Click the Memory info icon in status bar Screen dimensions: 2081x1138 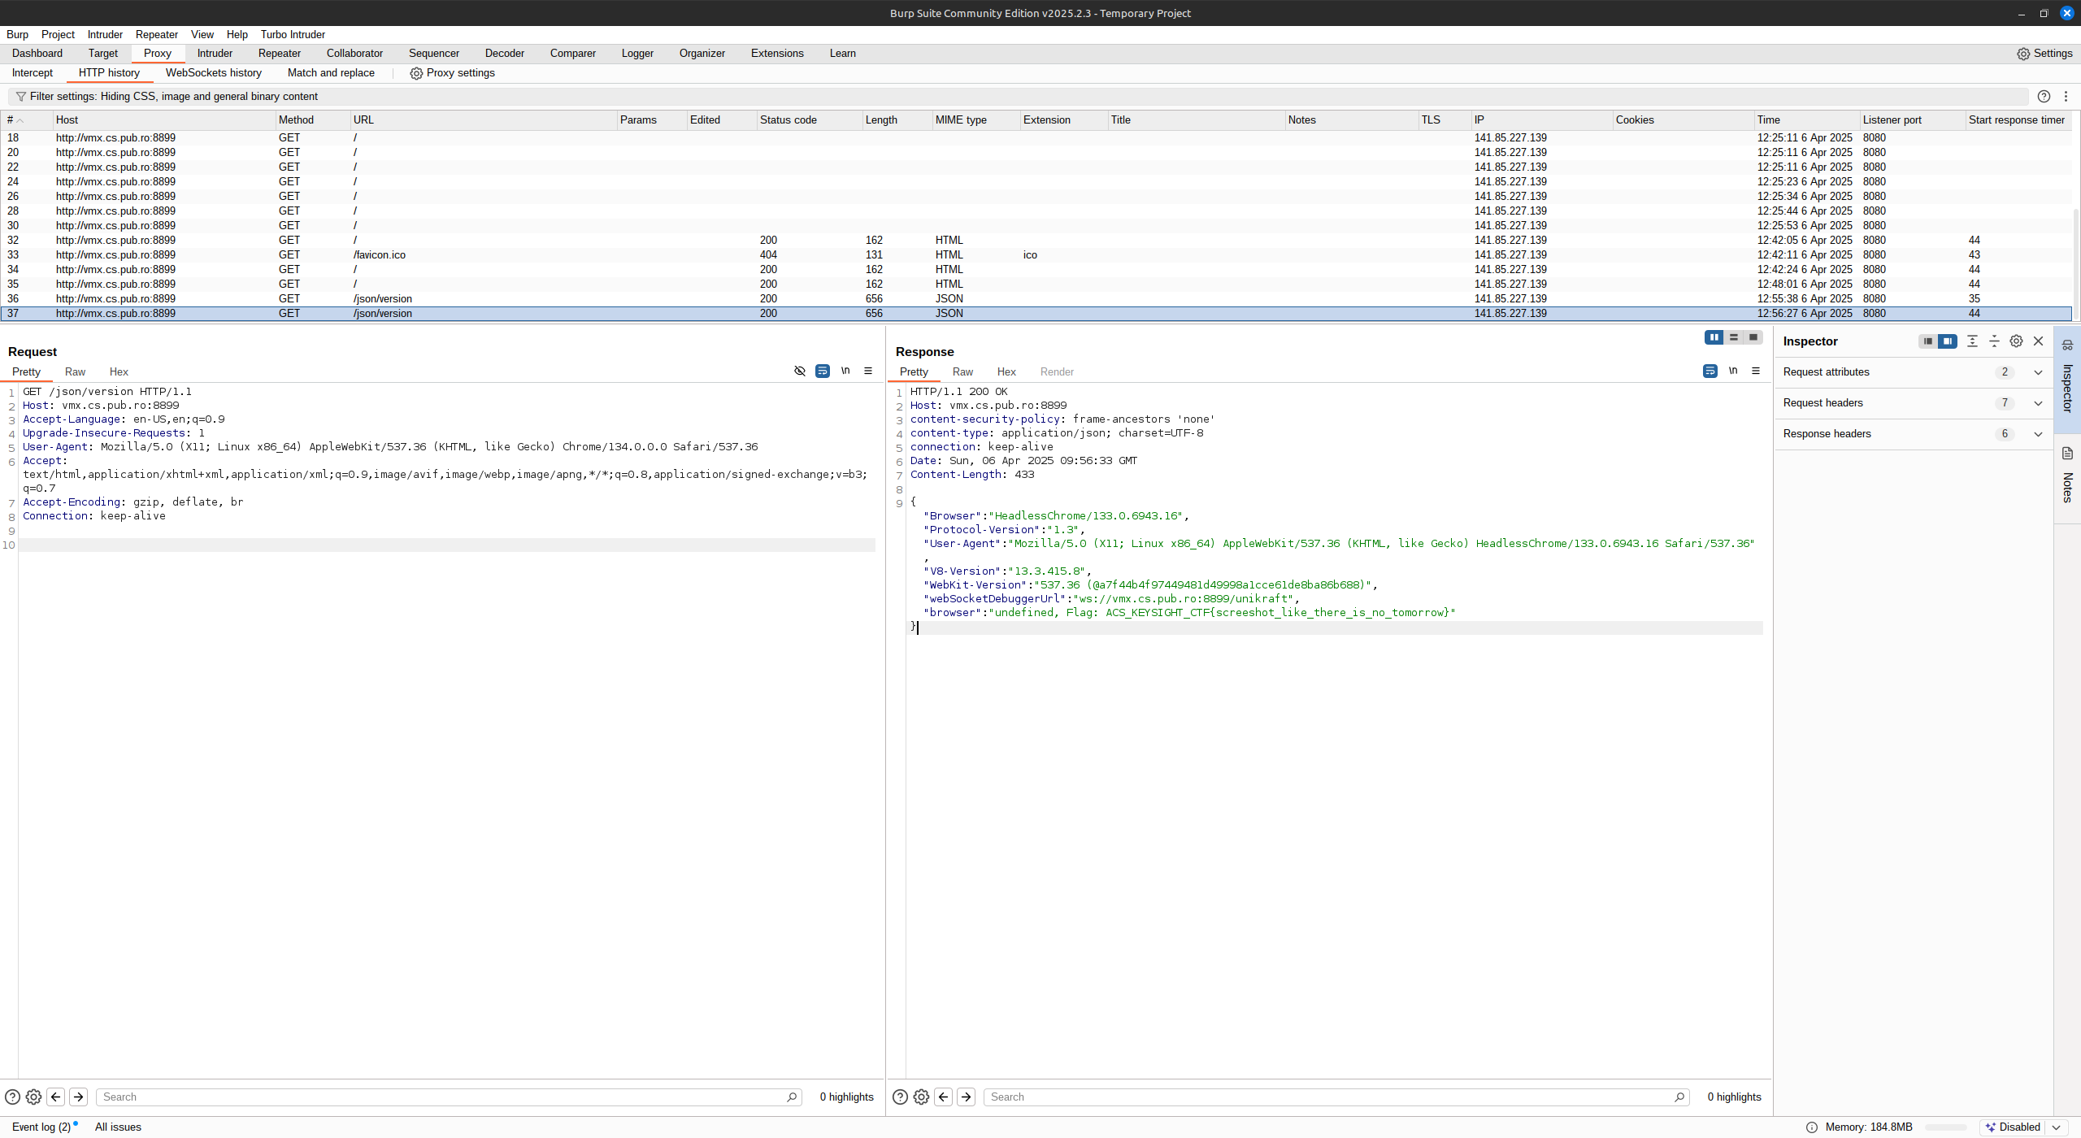click(x=1812, y=1127)
